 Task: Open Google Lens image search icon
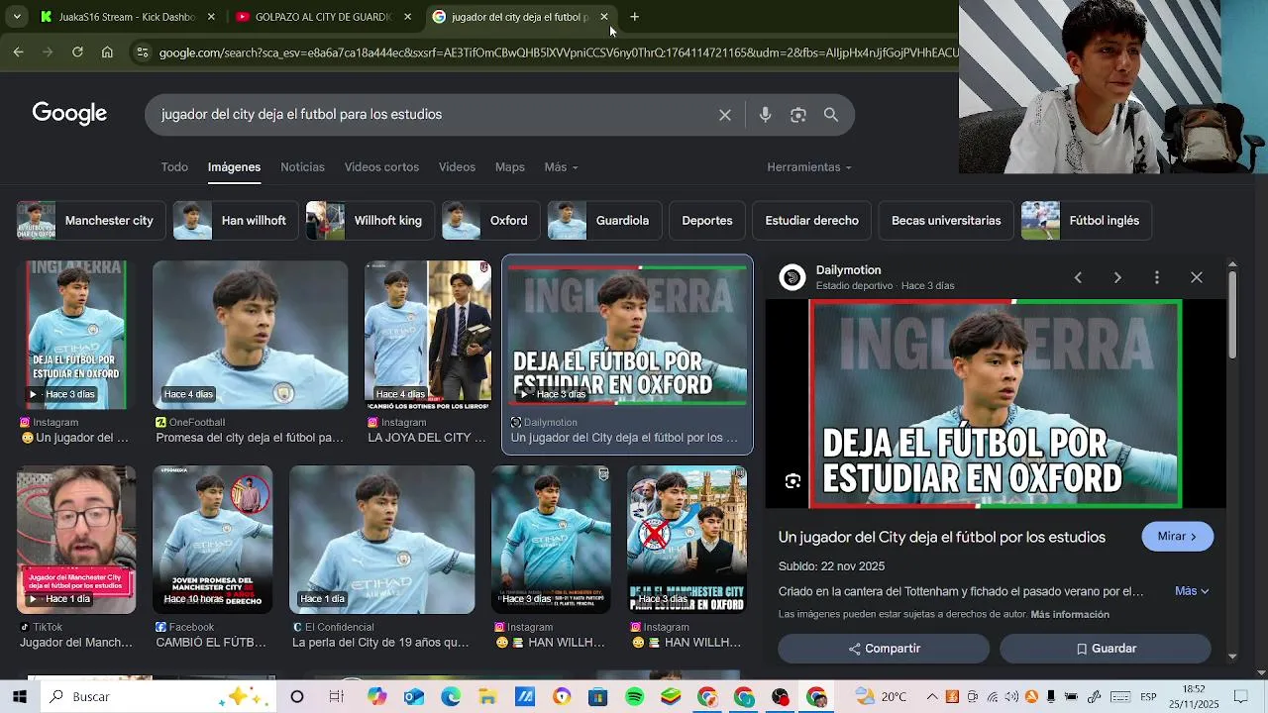tap(798, 115)
